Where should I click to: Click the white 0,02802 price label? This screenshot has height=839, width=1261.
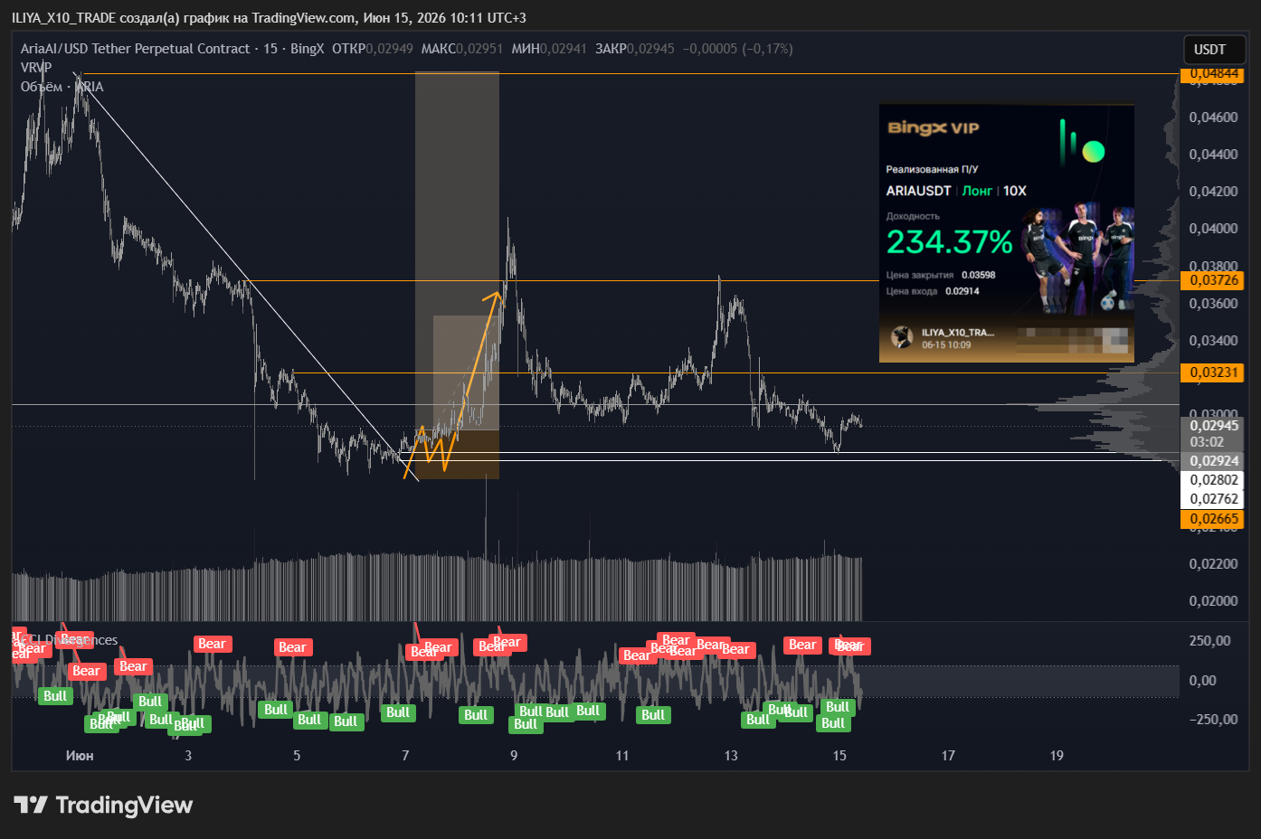pyautogui.click(x=1213, y=480)
